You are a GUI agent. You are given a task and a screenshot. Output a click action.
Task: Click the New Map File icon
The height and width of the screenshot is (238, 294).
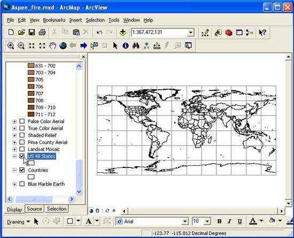tap(11, 32)
